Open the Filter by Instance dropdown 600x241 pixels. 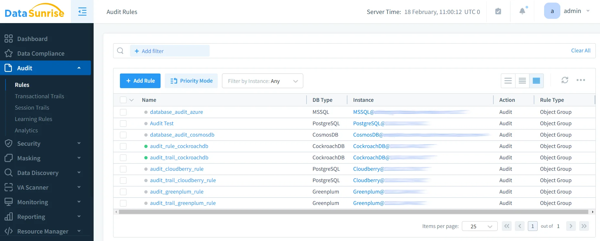262,81
